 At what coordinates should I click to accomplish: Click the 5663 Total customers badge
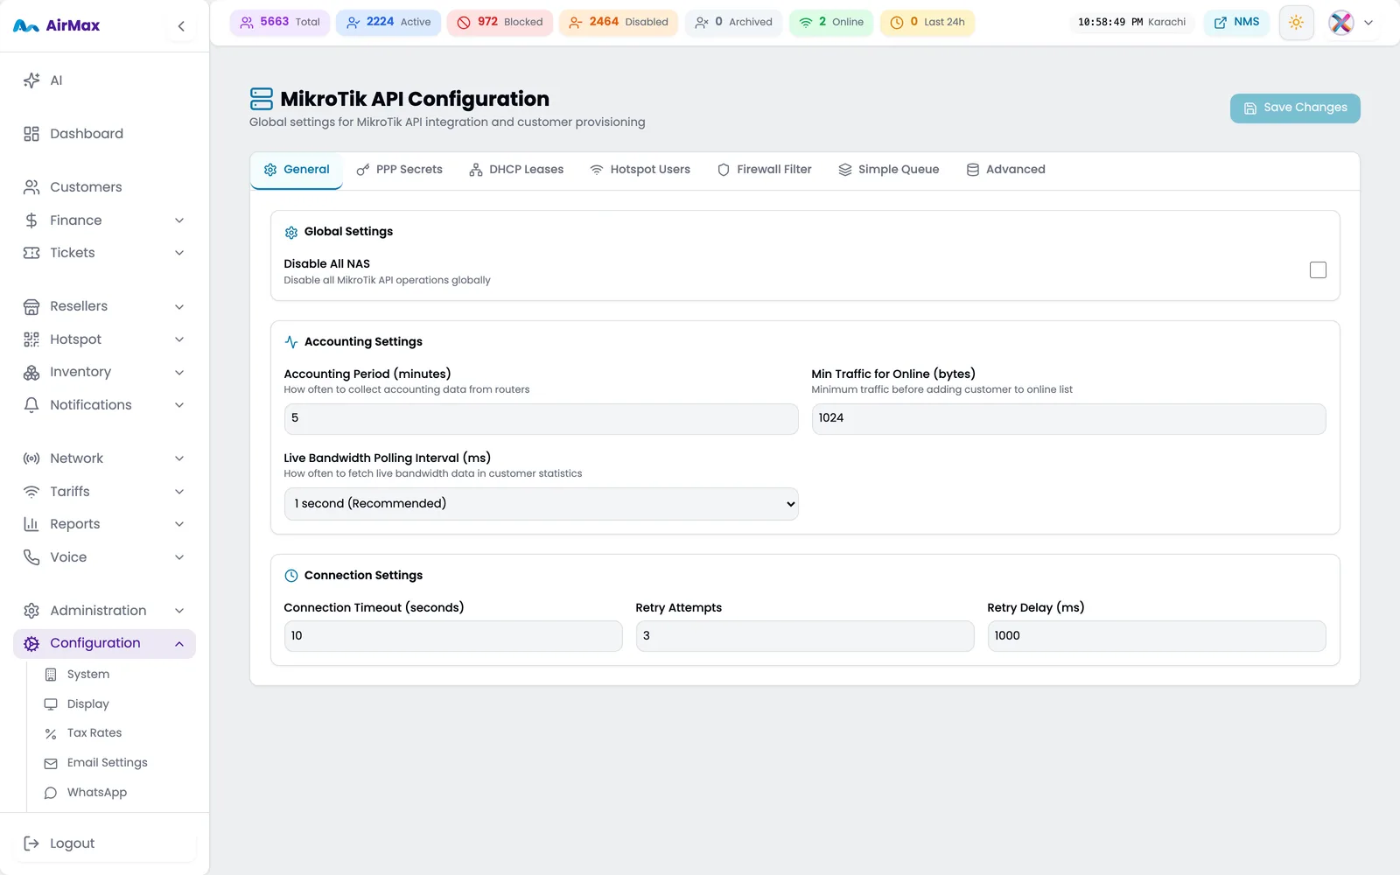pyautogui.click(x=280, y=22)
